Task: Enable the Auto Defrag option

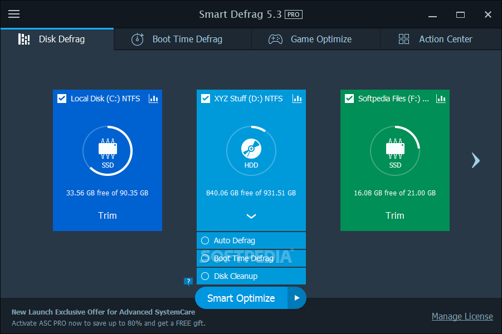Action: point(251,240)
